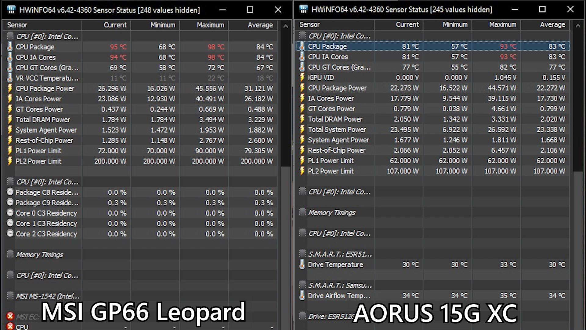Screen dimensions: 586x330
Task: Expand the S.M.A.R.T.: ESR51 drive group
Action: pyautogui.click(x=302, y=254)
